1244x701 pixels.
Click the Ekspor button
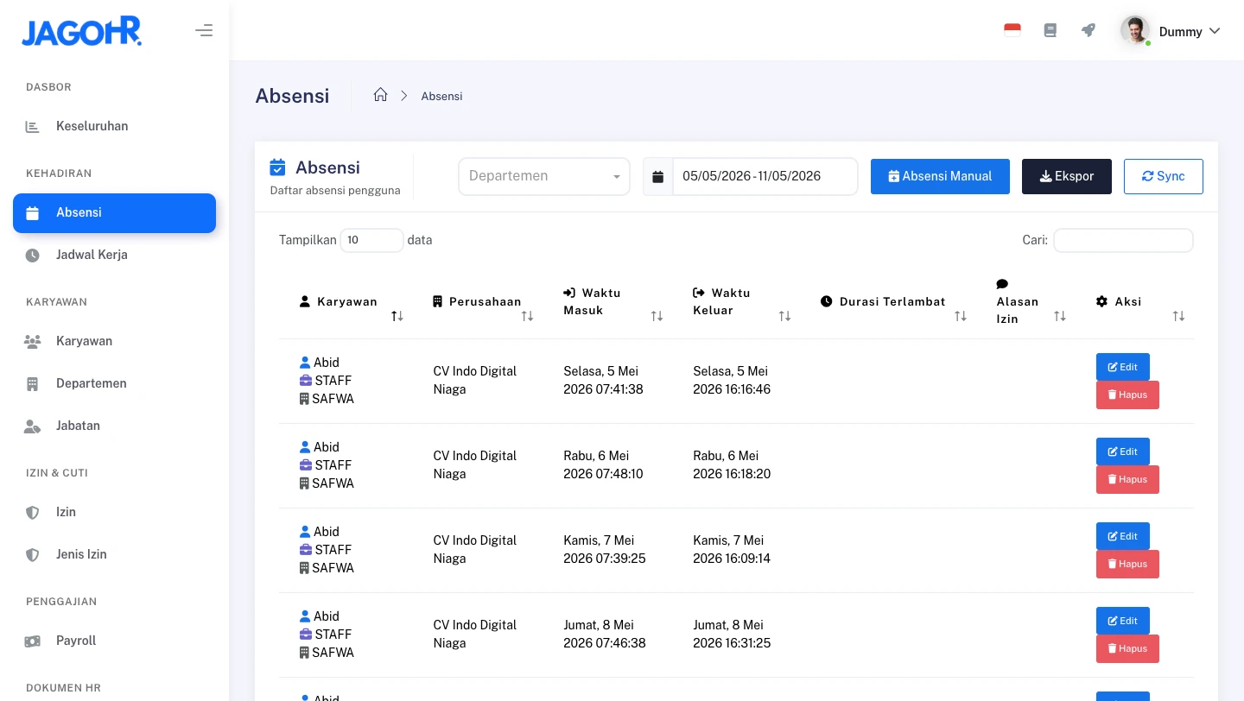tap(1067, 176)
